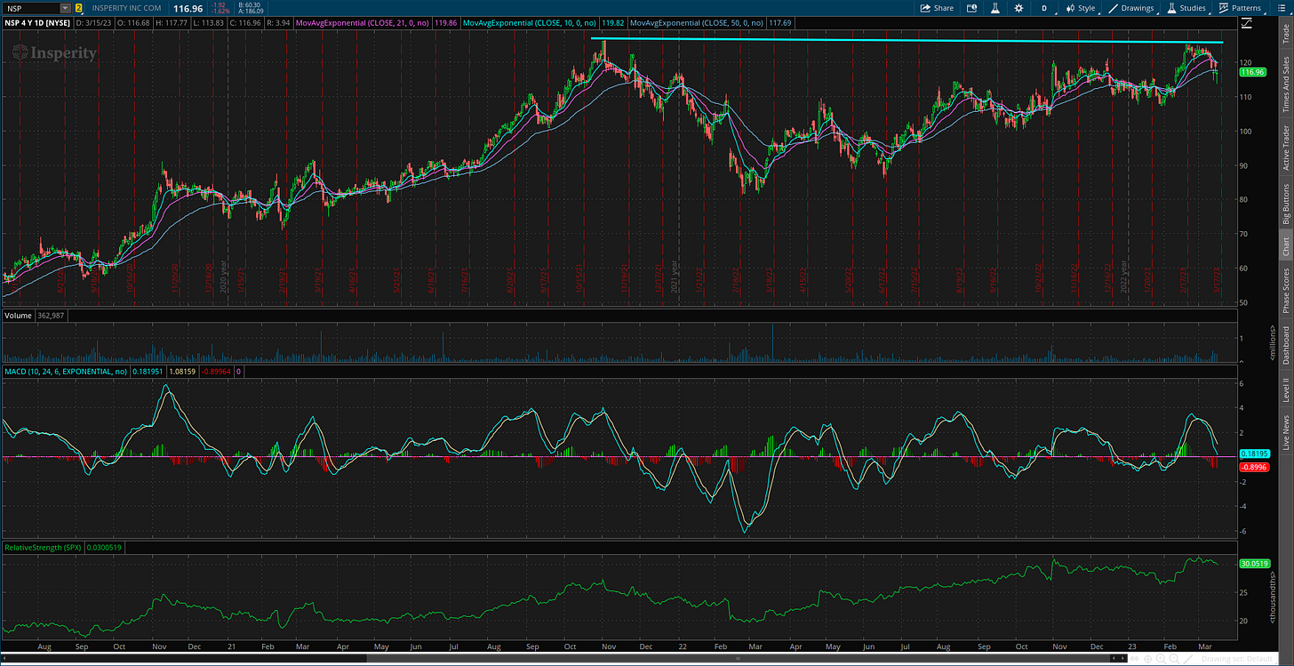
Task: Click the Share icon button
Action: 937,8
